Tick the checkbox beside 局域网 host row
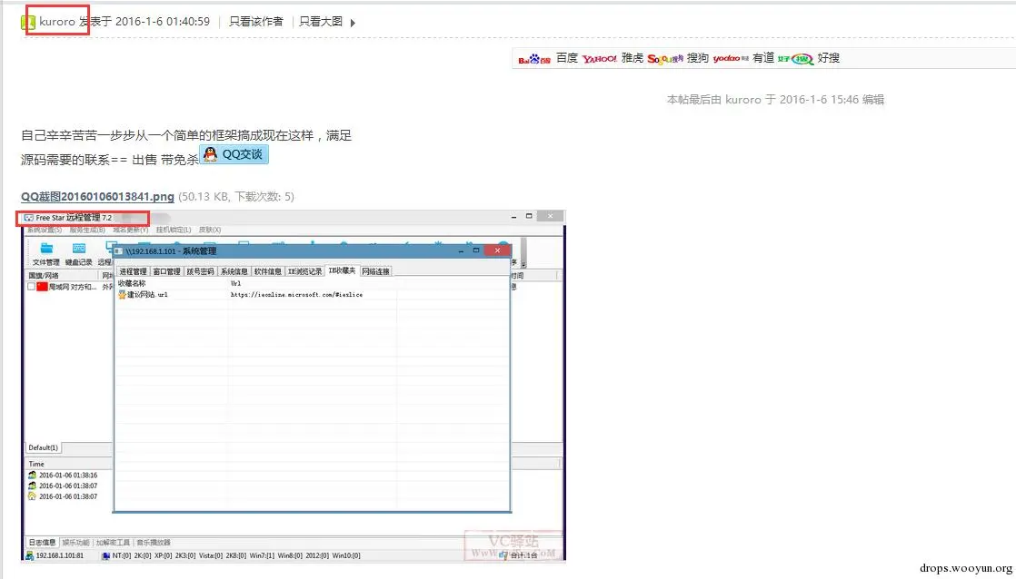1016x579 pixels. (31, 287)
